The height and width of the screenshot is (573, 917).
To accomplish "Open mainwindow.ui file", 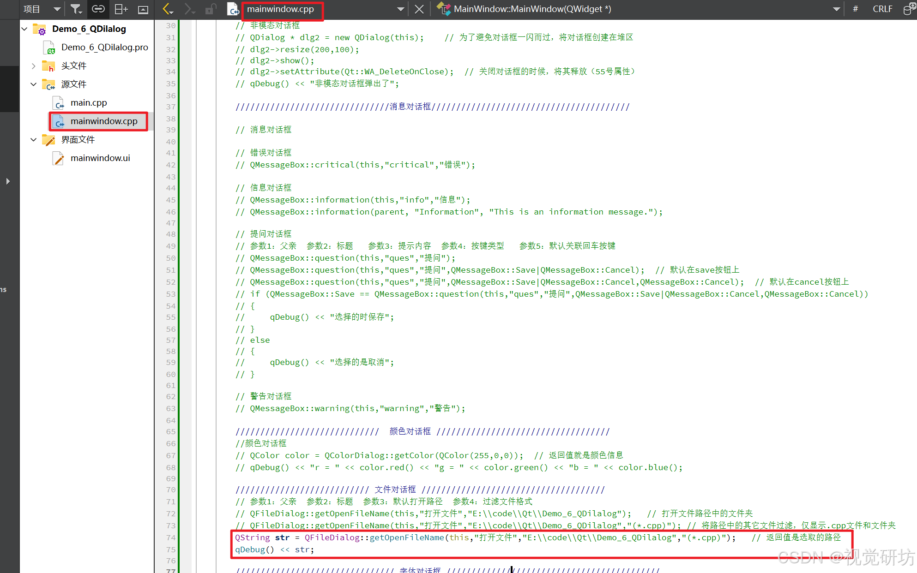I will point(100,158).
